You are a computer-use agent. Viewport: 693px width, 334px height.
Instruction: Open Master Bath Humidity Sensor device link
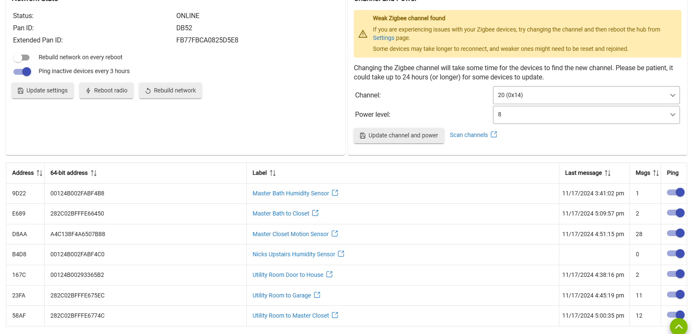(291, 193)
